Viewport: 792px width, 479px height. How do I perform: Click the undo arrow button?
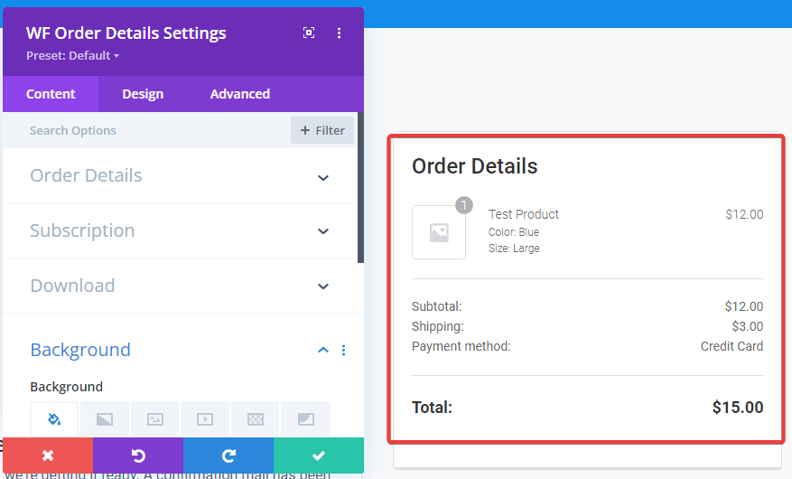coord(138,456)
